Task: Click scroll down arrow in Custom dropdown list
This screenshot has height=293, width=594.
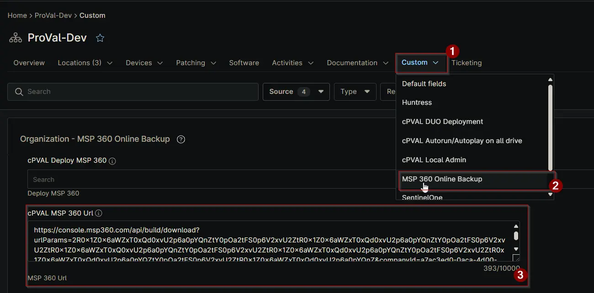Action: tap(551, 195)
